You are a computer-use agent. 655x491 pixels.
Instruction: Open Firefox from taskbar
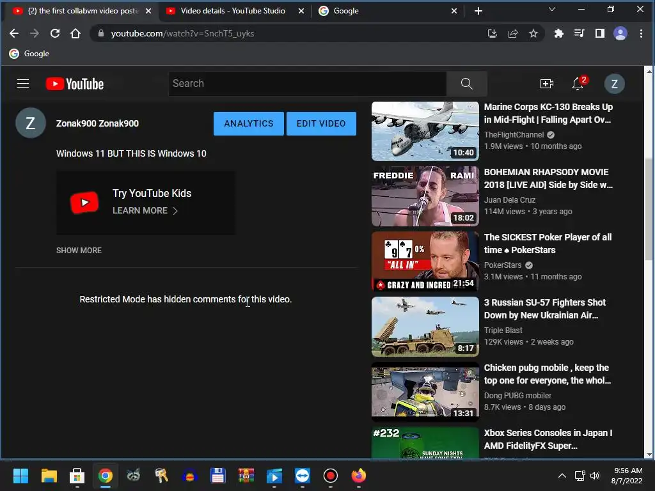point(358,476)
